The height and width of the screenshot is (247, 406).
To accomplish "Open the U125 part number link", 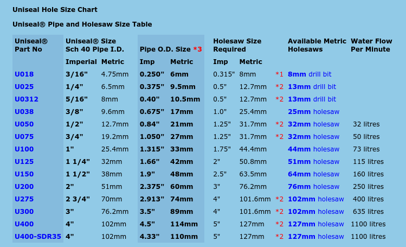I will [x=24, y=162].
